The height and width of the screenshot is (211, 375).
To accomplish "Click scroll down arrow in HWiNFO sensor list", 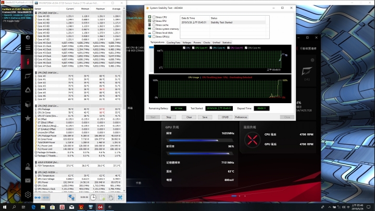I will (x=124, y=191).
